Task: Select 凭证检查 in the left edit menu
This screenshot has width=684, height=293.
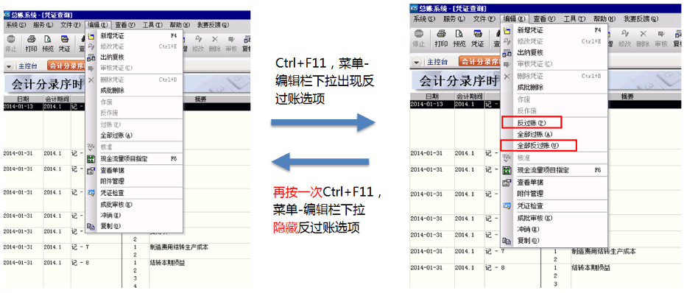Action: [x=112, y=193]
